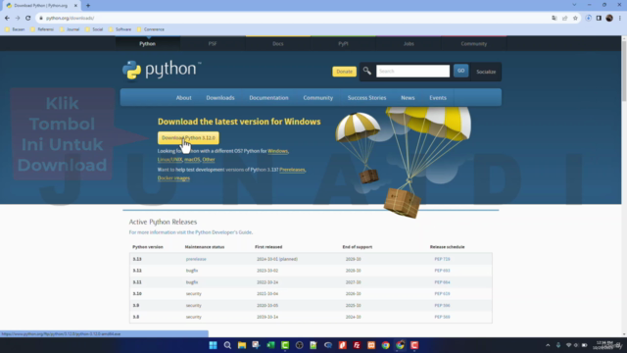Click the address bar URL
Image resolution: width=627 pixels, height=353 pixels.
point(70,18)
